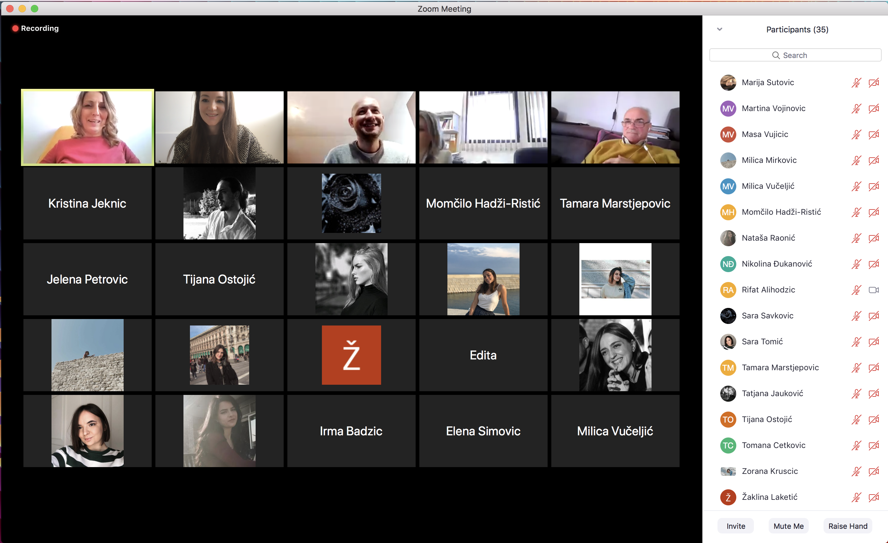The image size is (888, 543).
Task: Select Marija Sutovic in participants list
Action: [795, 83]
